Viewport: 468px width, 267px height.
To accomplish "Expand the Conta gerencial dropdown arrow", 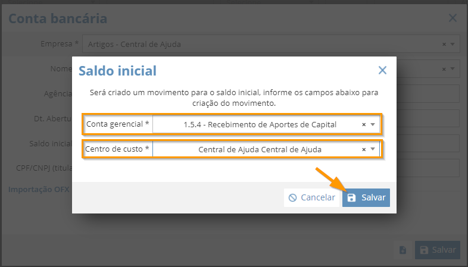I will 373,124.
